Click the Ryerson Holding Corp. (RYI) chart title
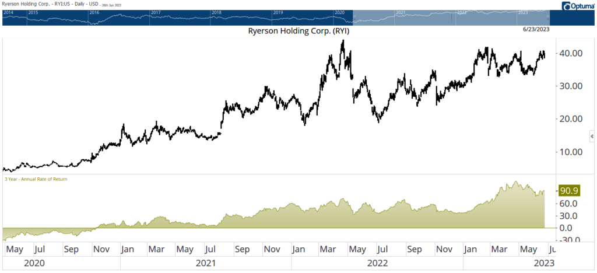The image size is (597, 273). (x=298, y=32)
